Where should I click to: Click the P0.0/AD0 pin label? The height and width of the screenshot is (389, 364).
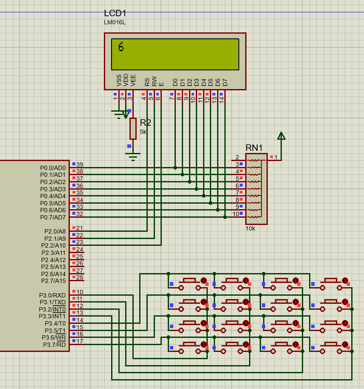[x=53, y=168]
